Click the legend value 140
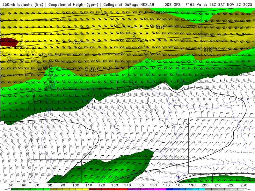The height and width of the screenshot is (191, 255). point(127,185)
